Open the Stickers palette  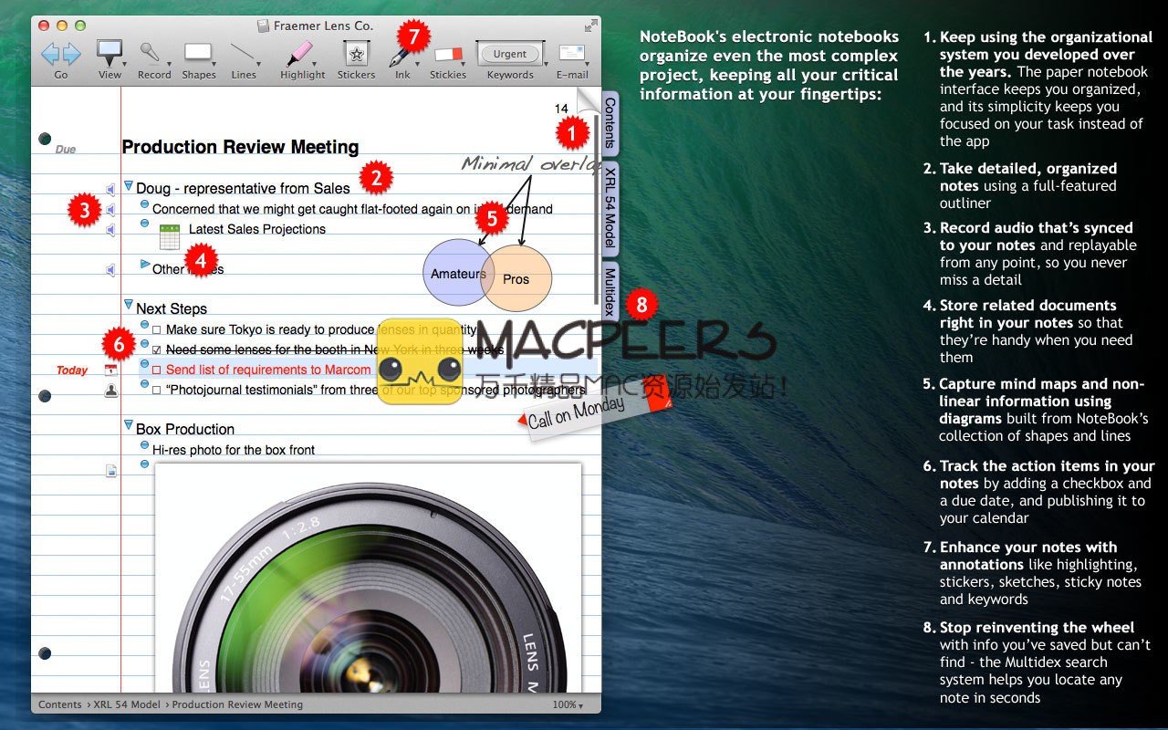[355, 53]
